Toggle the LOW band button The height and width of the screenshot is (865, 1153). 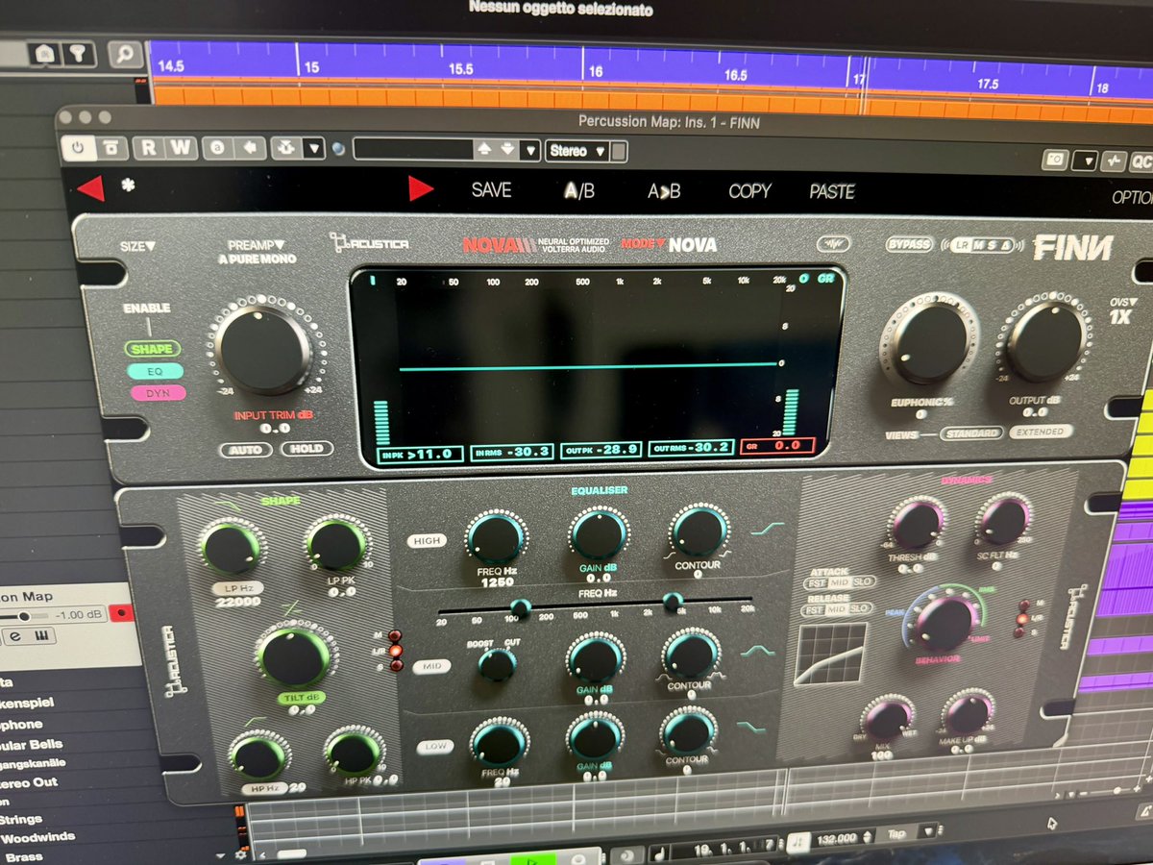click(x=436, y=747)
